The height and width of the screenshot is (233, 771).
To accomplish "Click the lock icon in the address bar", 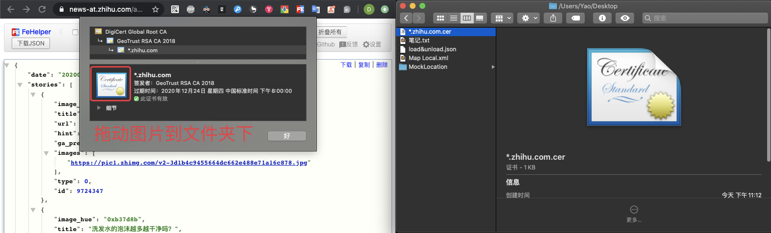I will (62, 9).
